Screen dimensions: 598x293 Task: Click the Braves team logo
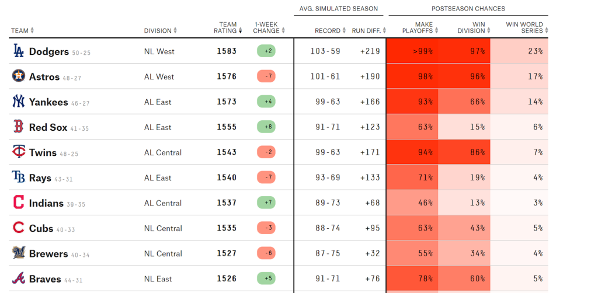[x=19, y=278]
